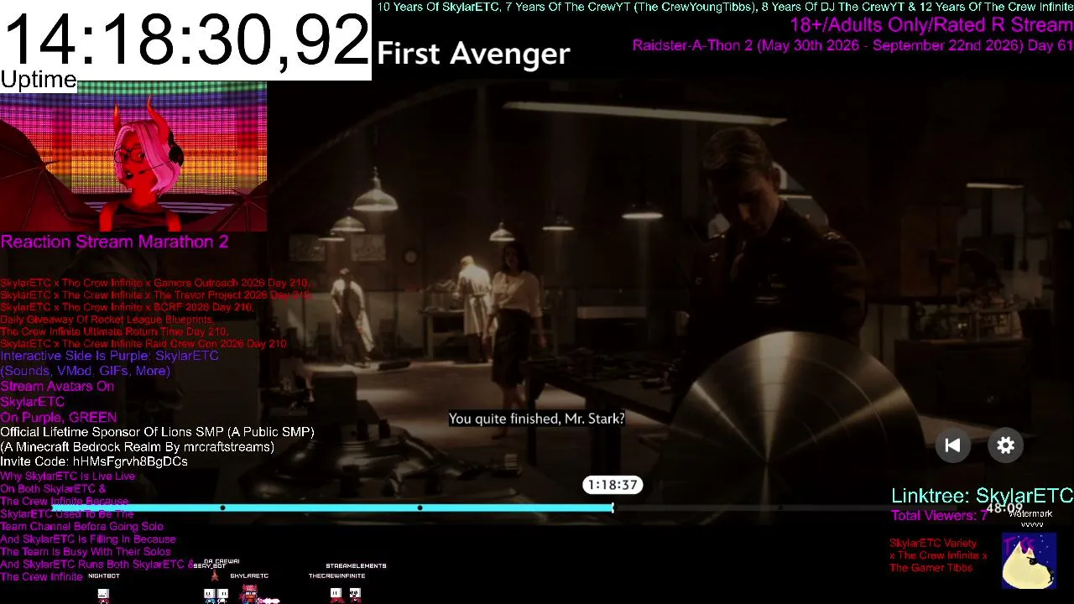Click the "On Purple, GREEN" line
Image resolution: width=1074 pixels, height=604 pixels.
coord(58,417)
